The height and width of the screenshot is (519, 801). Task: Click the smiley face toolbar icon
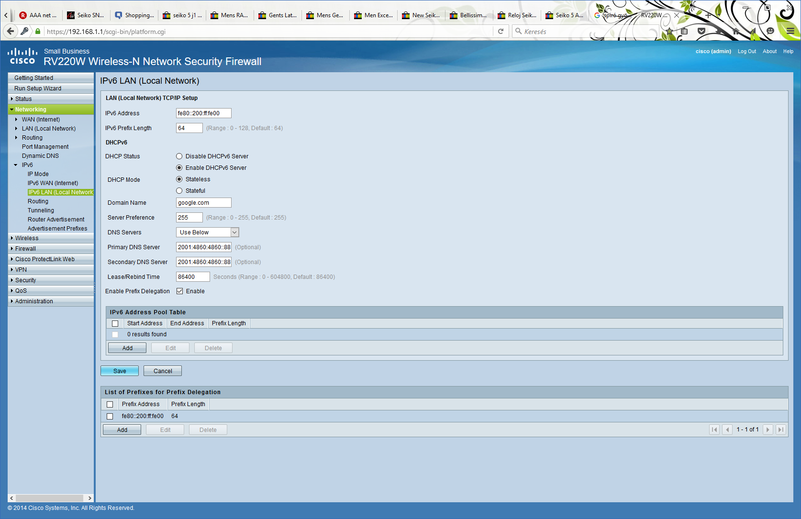point(770,32)
